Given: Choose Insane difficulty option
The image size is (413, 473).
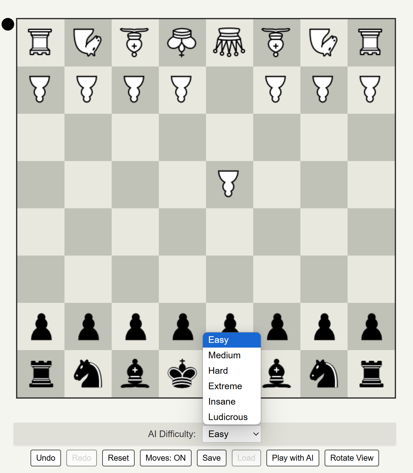Looking at the screenshot, I should [x=232, y=401].
